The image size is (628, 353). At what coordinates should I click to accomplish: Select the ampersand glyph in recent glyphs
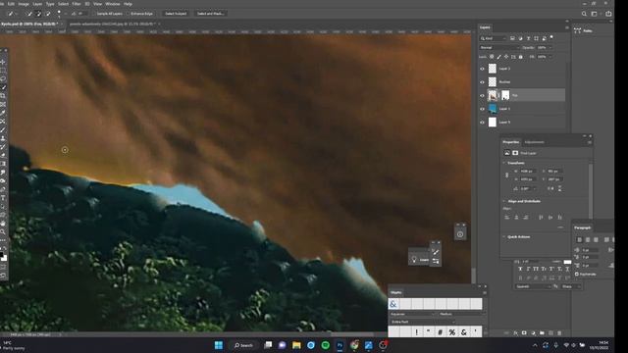[x=393, y=304]
